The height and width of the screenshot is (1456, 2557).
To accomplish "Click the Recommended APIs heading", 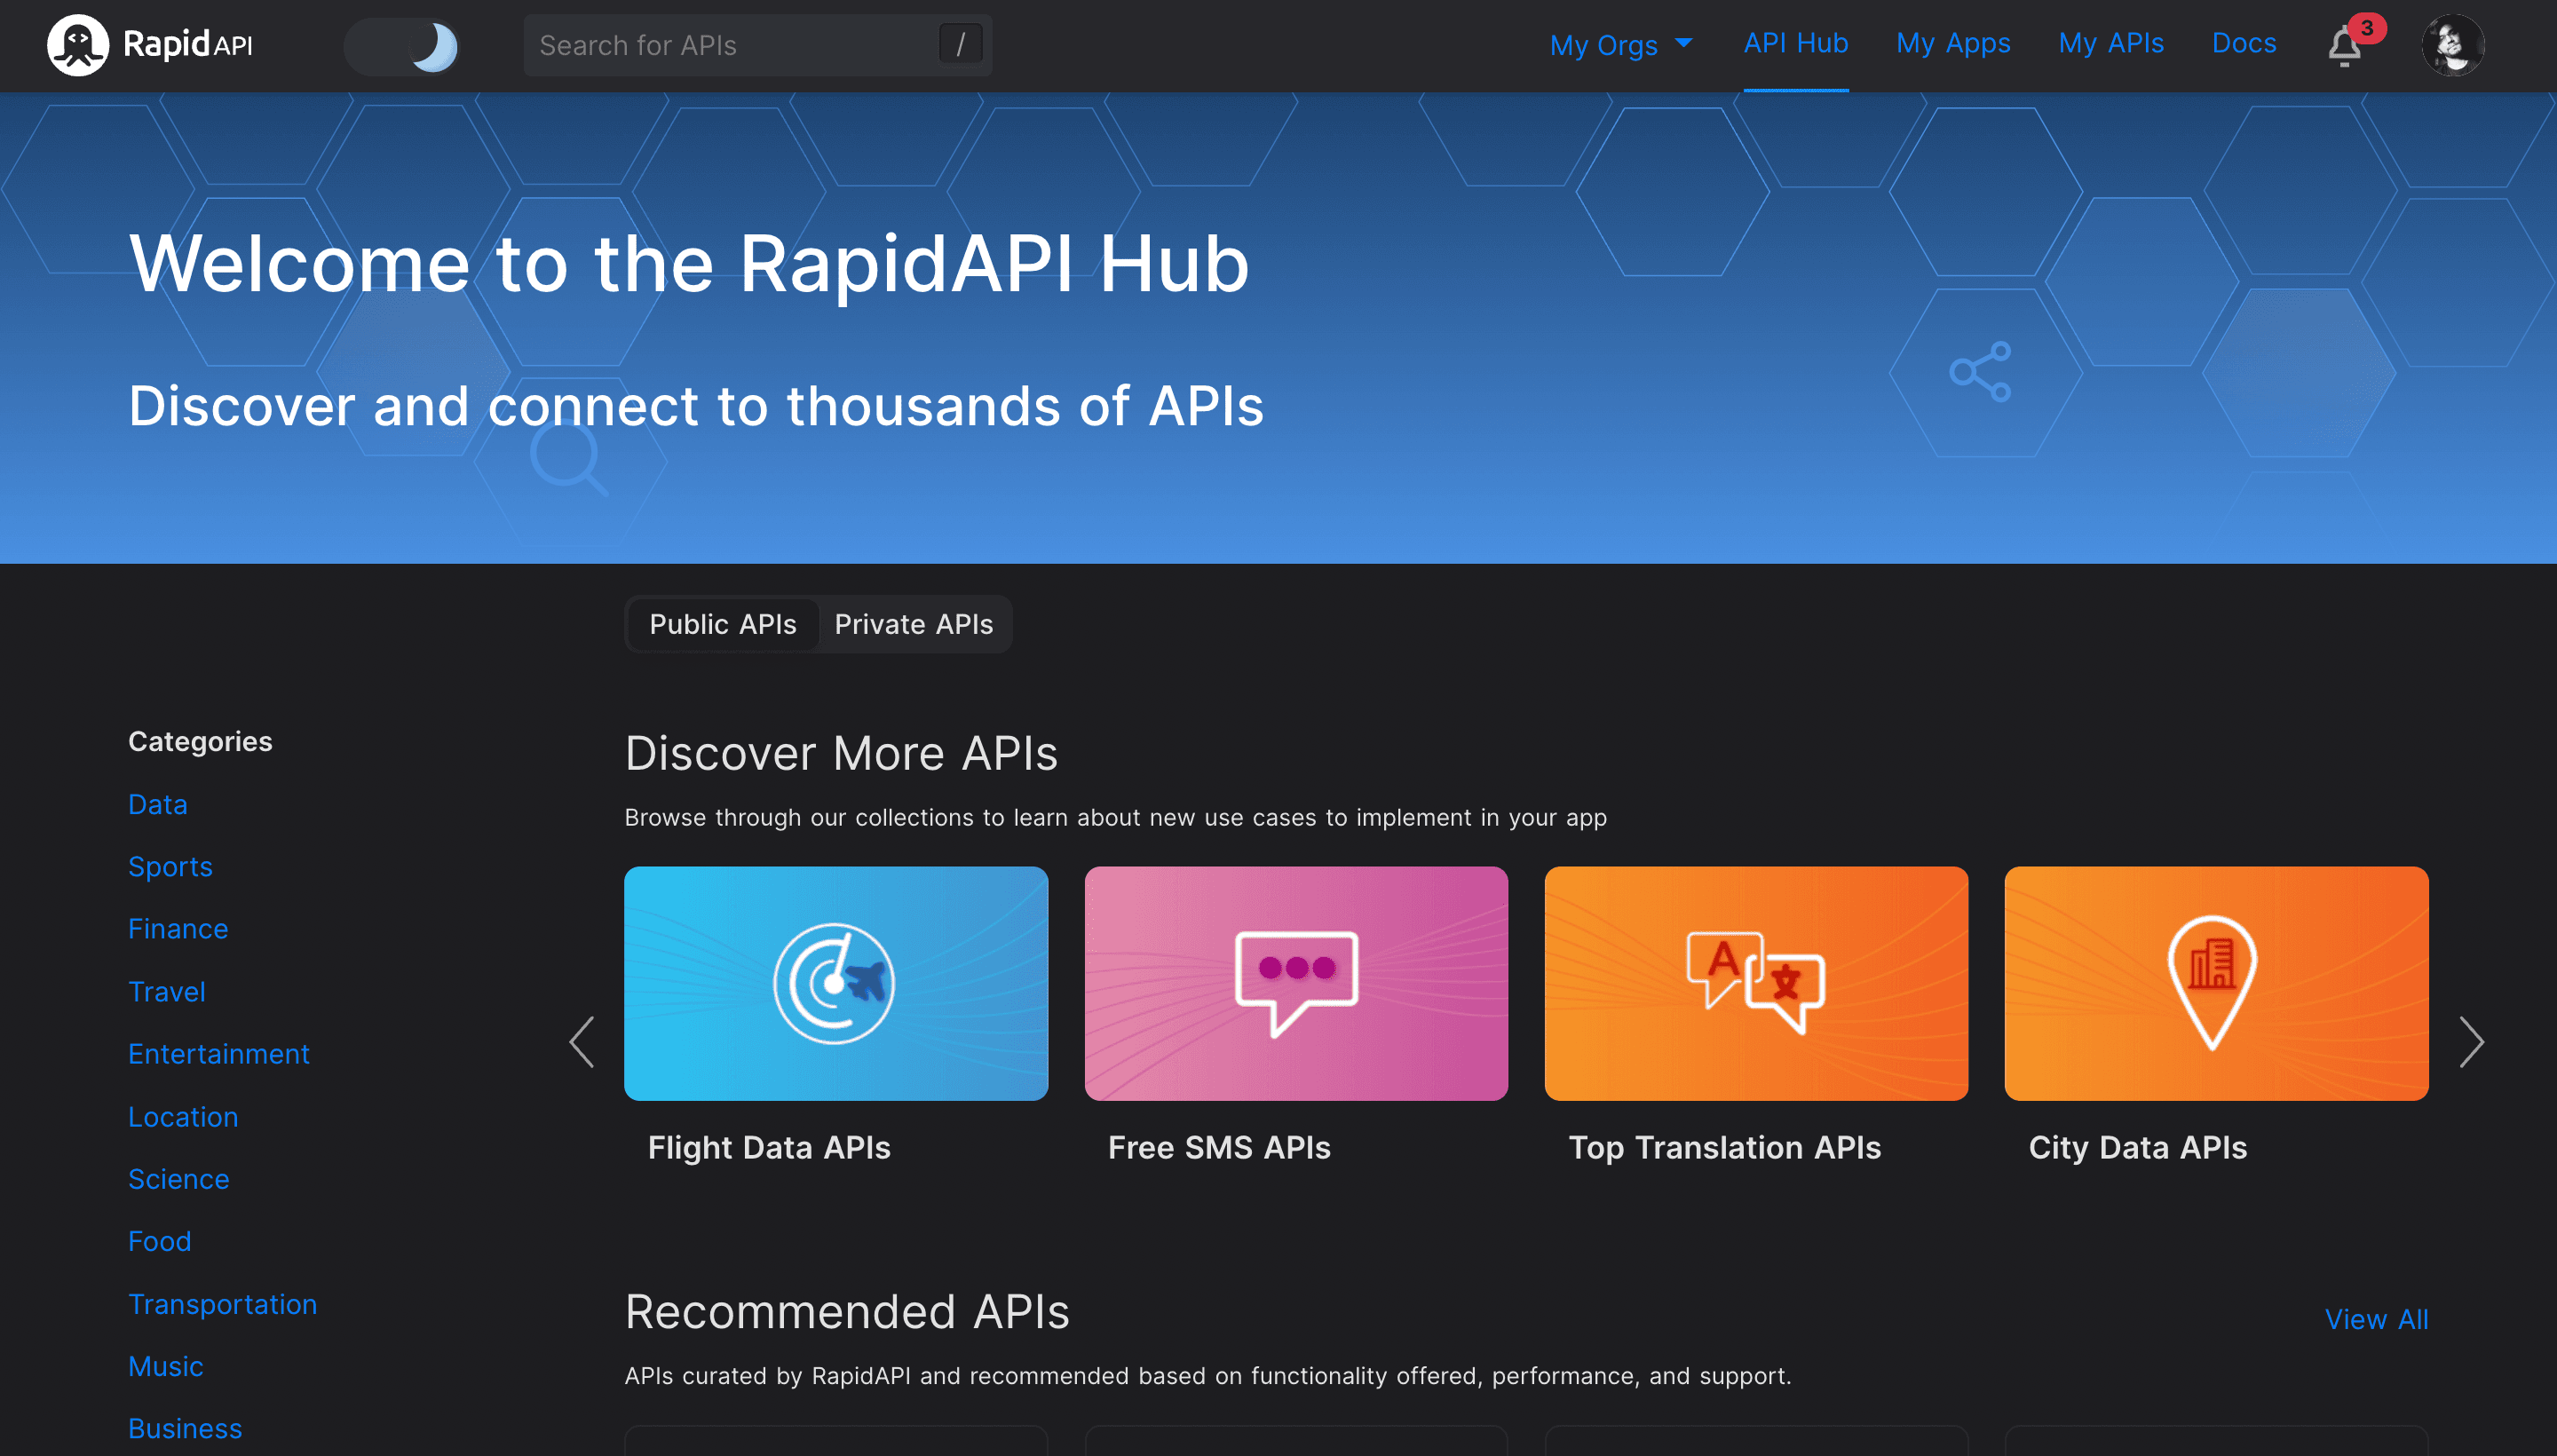I will [x=847, y=1311].
